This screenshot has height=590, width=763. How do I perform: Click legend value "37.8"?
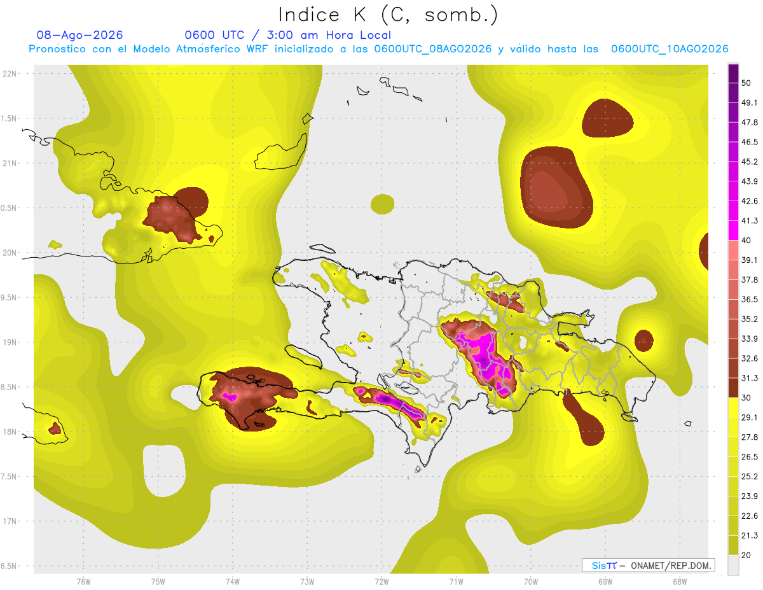[750, 280]
